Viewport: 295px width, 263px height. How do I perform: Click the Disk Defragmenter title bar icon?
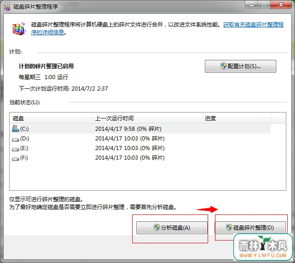(x=7, y=7)
